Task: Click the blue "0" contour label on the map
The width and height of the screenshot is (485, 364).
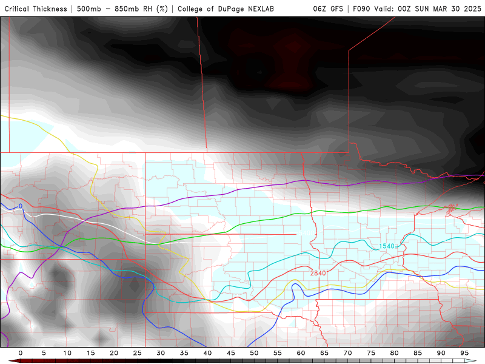Action: [21, 206]
